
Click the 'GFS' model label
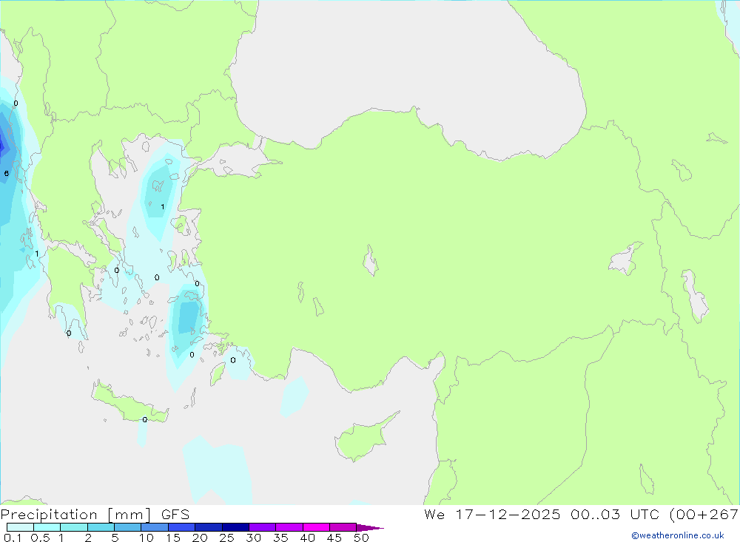pyautogui.click(x=175, y=515)
